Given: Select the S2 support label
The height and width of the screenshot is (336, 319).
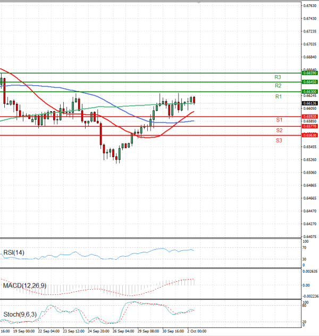Looking at the screenshot, I should [279, 130].
